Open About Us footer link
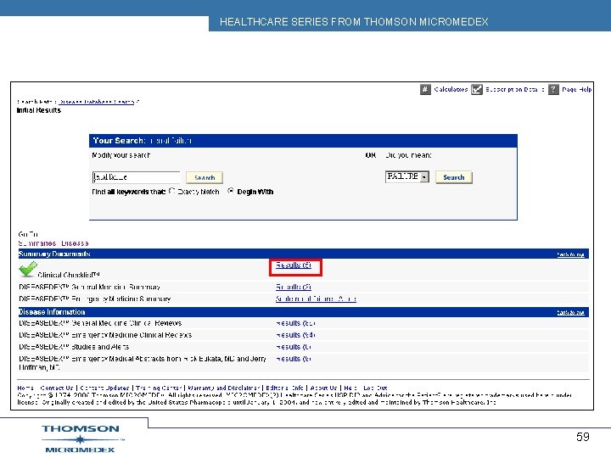 tap(323, 388)
